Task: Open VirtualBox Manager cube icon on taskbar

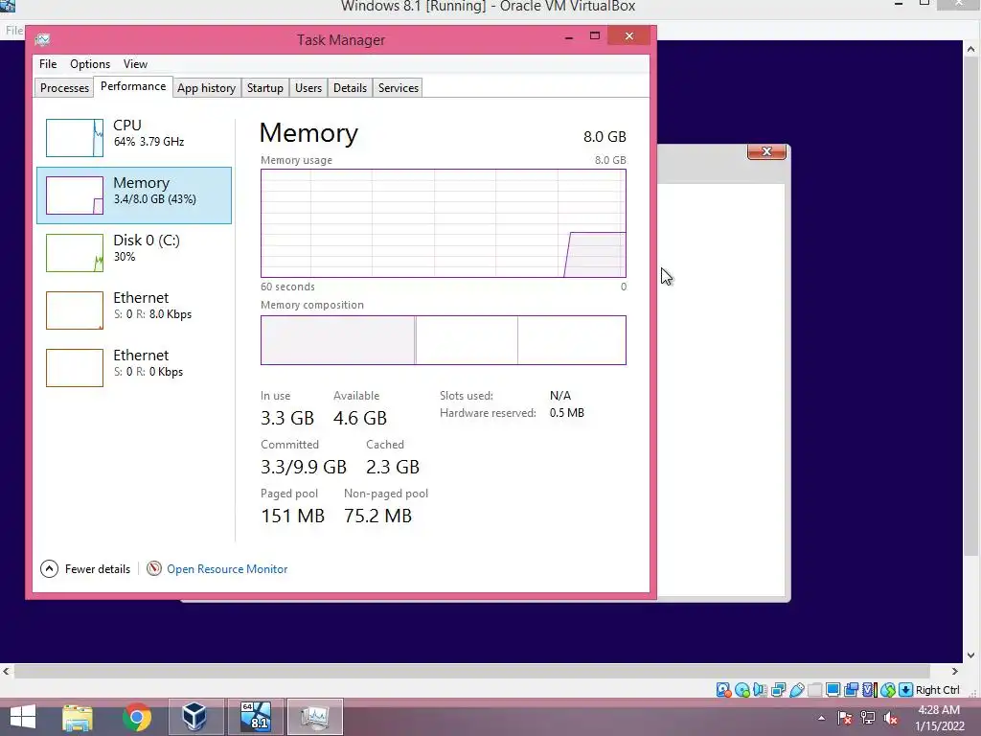Action: tap(194, 717)
